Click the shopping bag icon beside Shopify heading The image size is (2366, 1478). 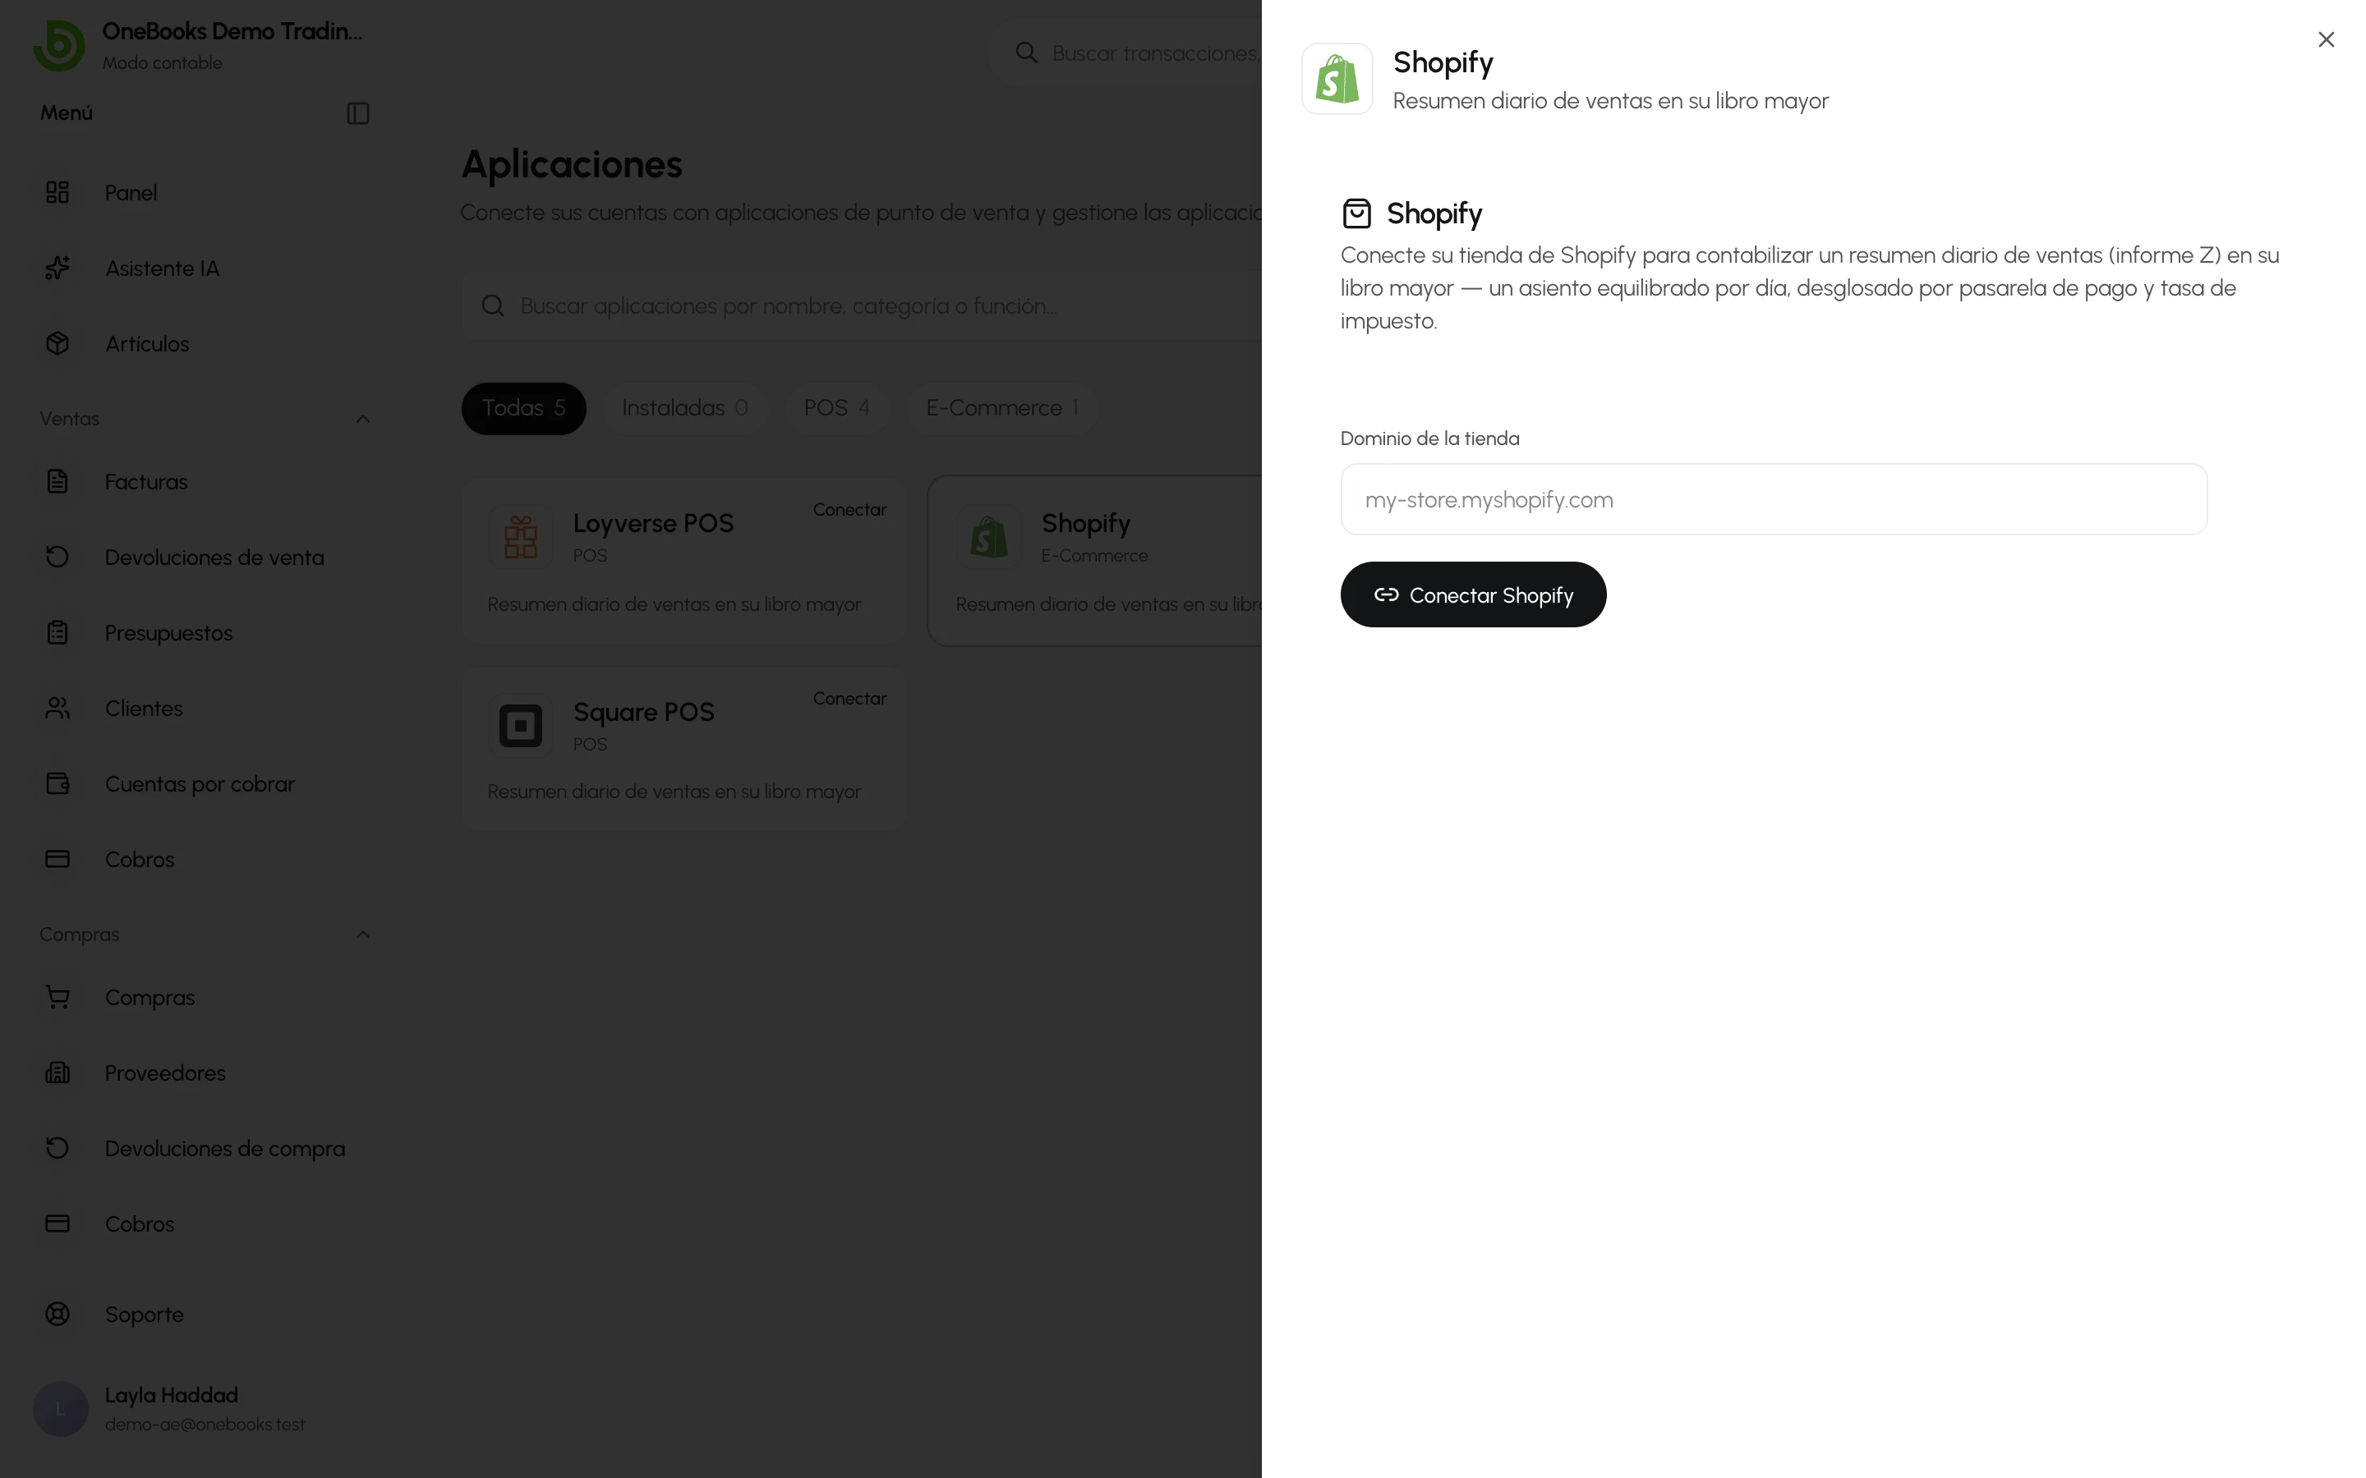[x=1356, y=213]
